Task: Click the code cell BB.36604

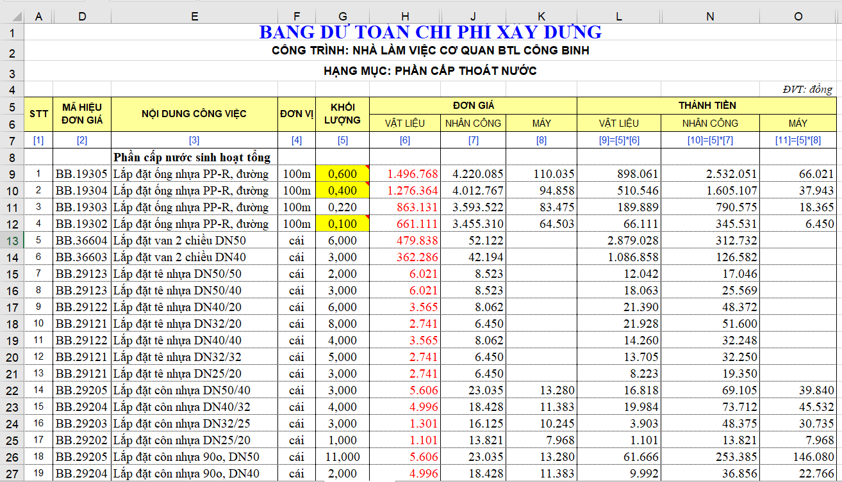Action: click(82, 240)
